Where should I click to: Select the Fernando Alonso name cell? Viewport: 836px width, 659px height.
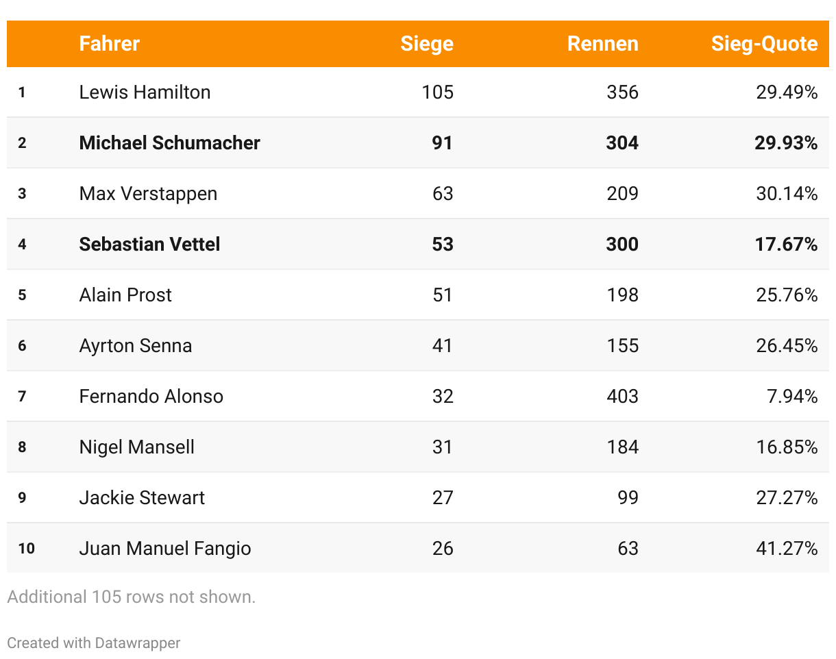point(151,397)
